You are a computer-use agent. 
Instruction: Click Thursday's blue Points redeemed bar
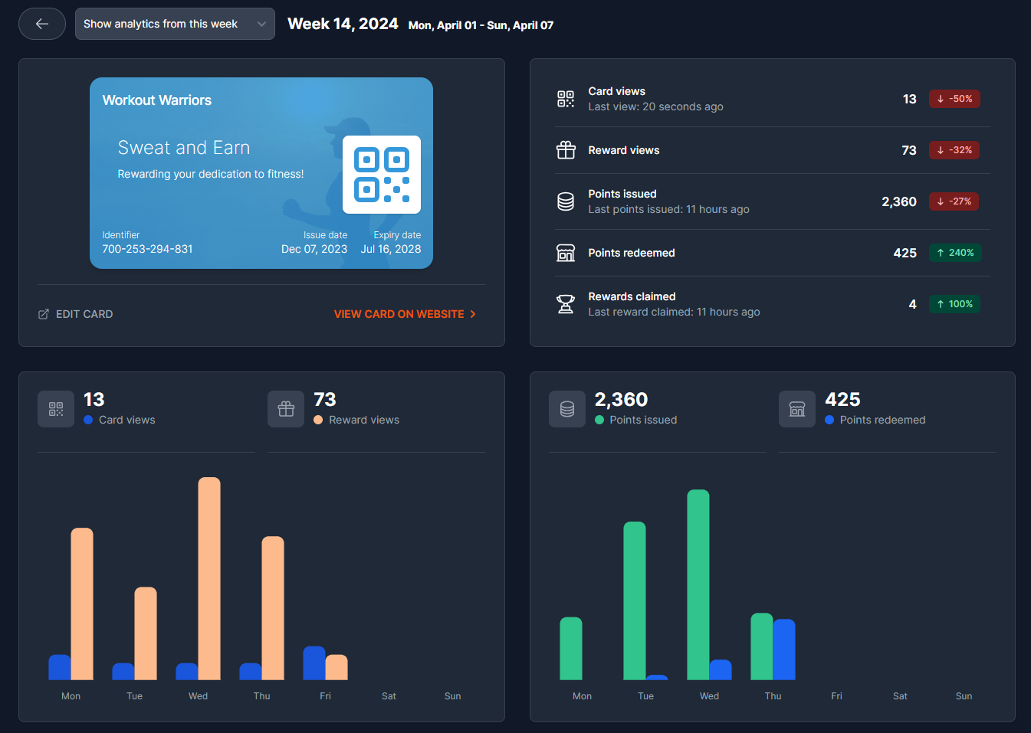click(784, 650)
